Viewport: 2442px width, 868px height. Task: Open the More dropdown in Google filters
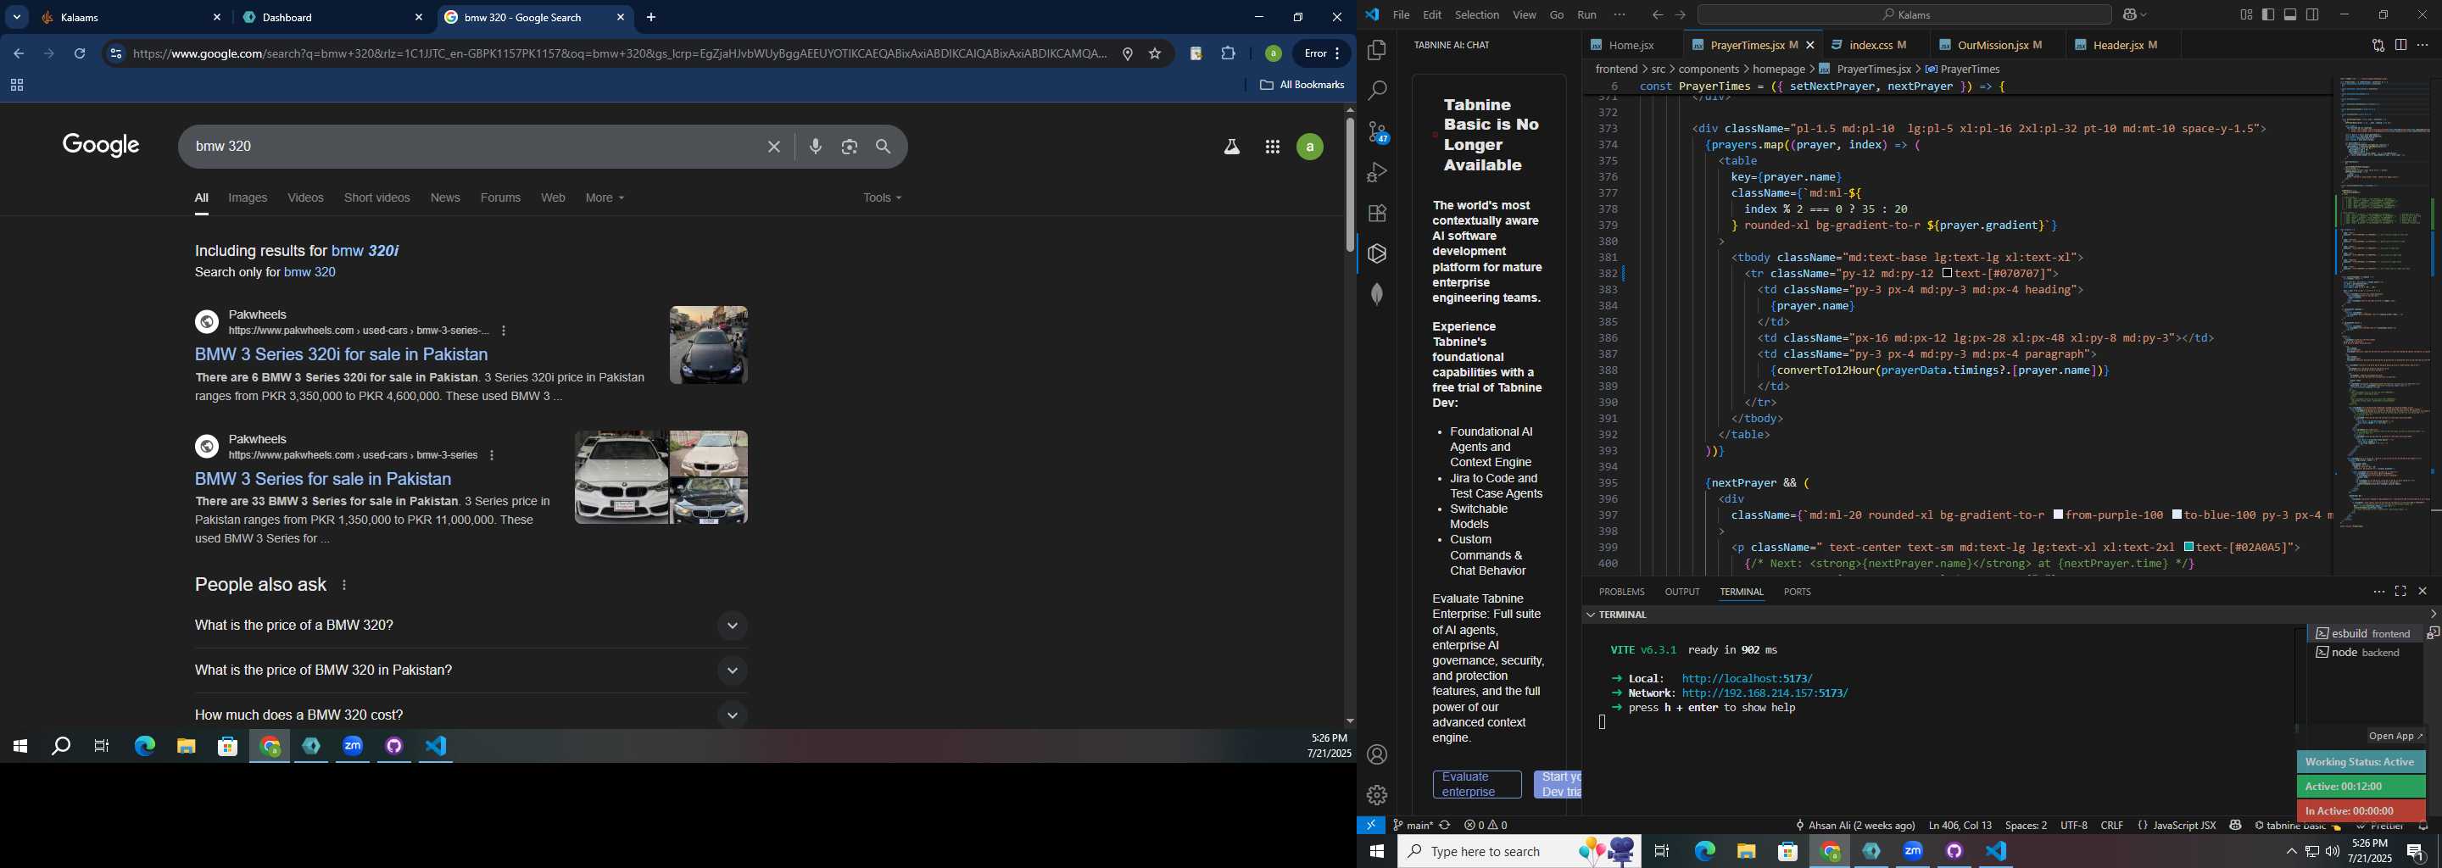pos(605,198)
